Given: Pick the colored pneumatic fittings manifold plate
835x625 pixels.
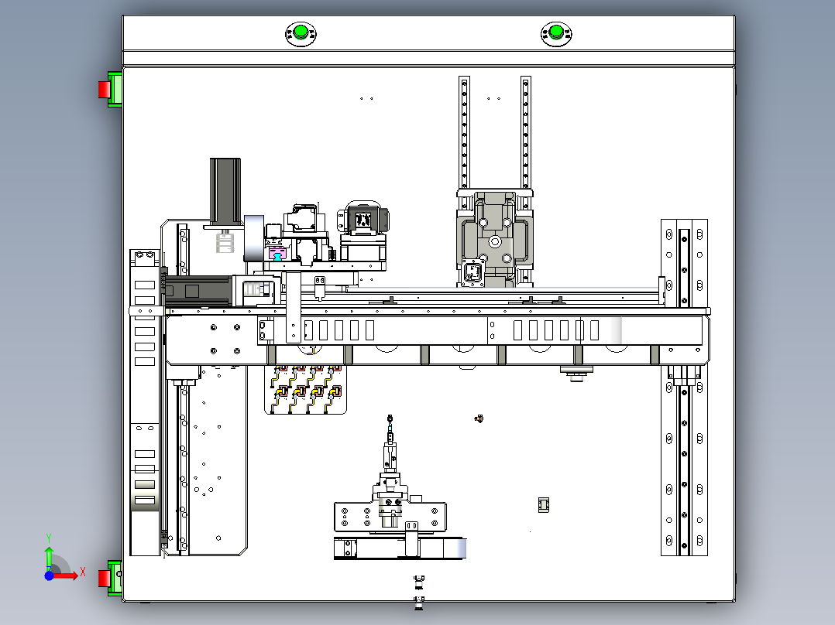Looking at the screenshot, I should 306,389.
